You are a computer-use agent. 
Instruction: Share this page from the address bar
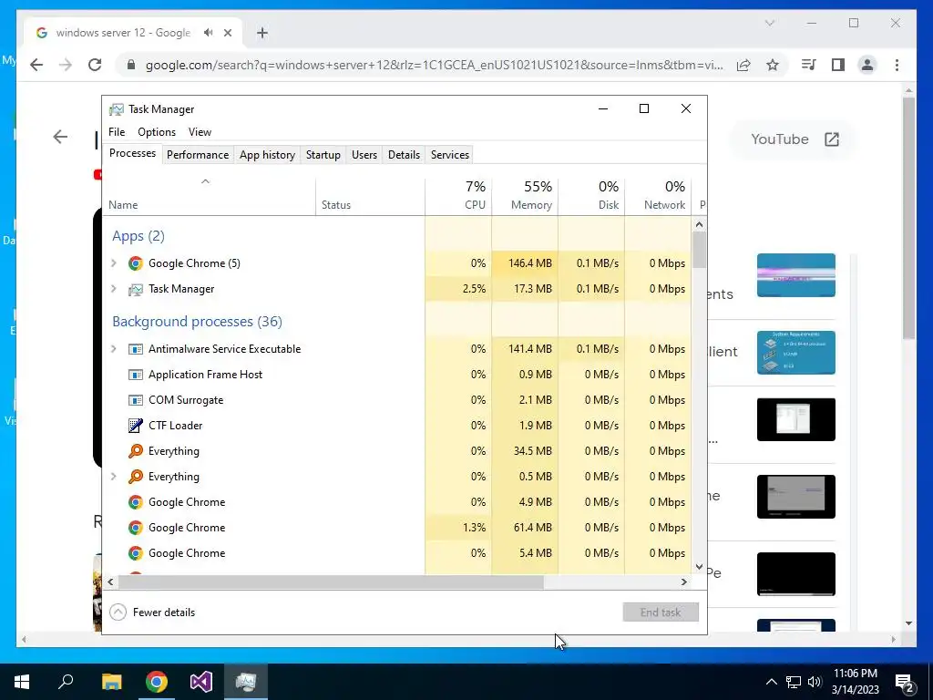(x=743, y=65)
